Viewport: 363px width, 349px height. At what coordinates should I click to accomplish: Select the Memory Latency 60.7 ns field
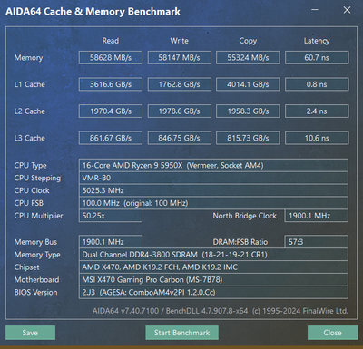(x=317, y=58)
